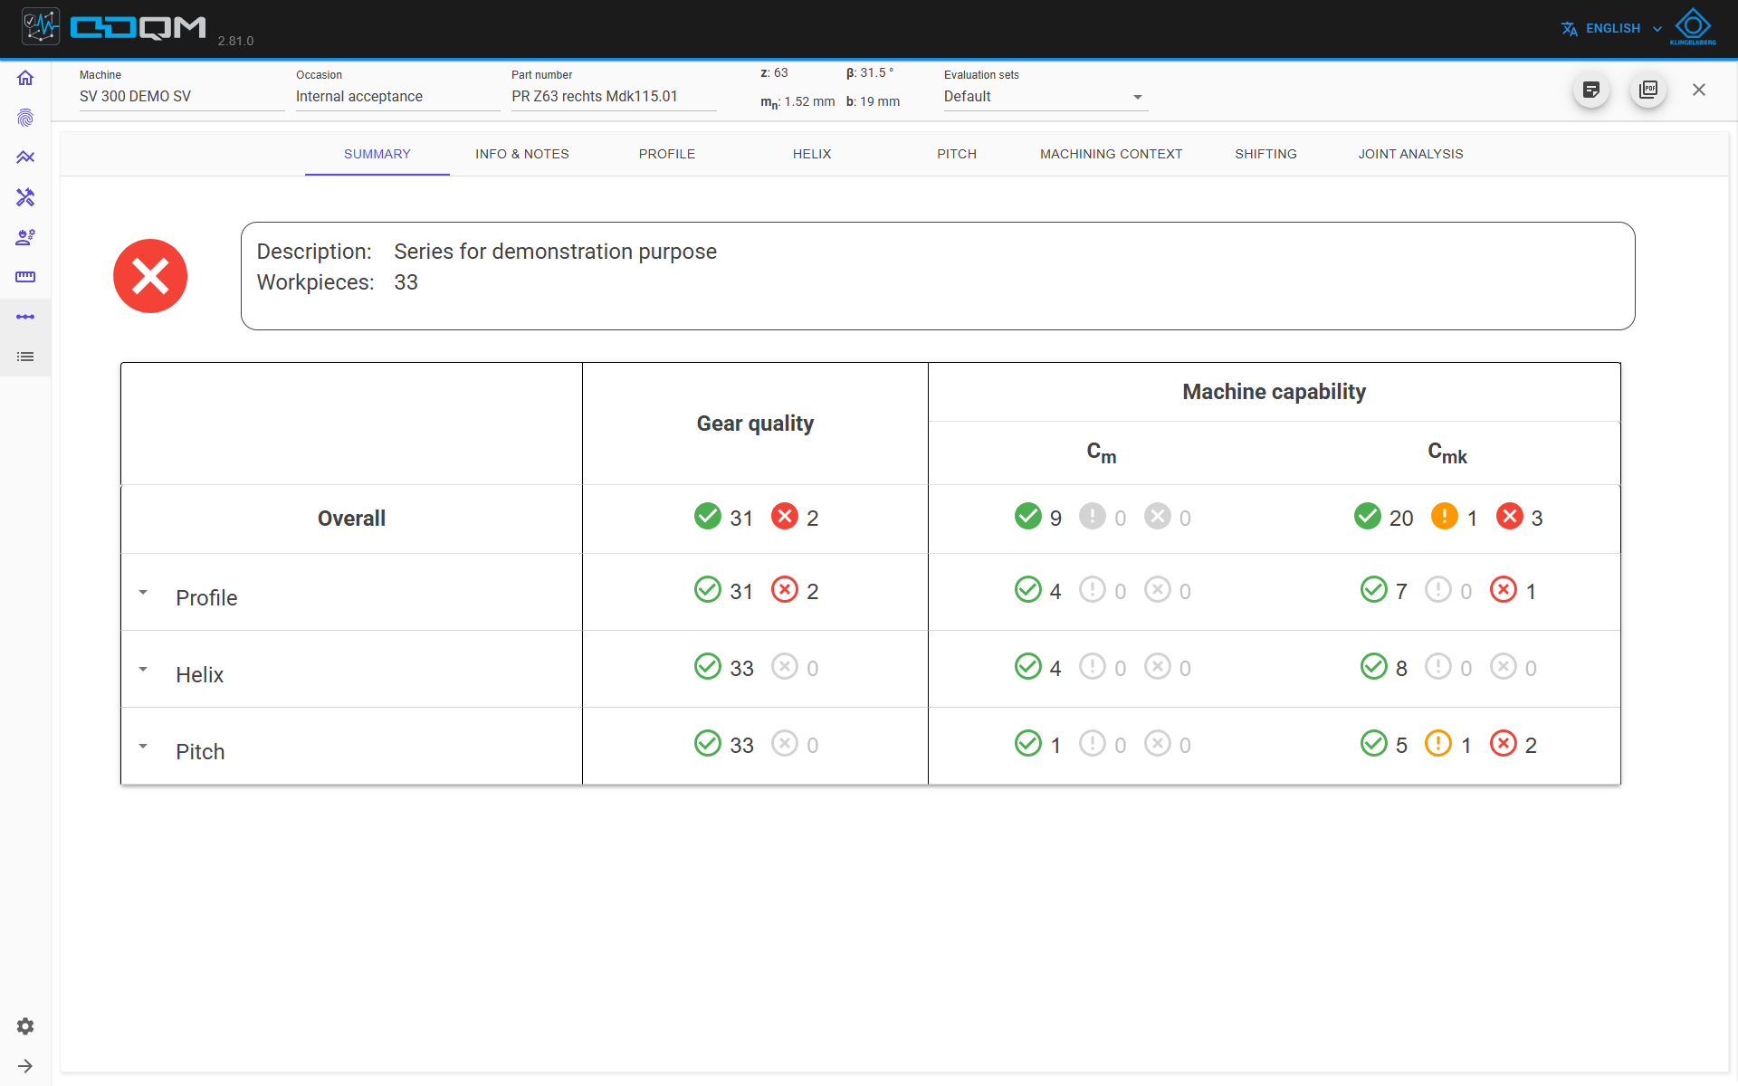Expand the Profile row
Viewport: 1738px width, 1086px height.
143,593
